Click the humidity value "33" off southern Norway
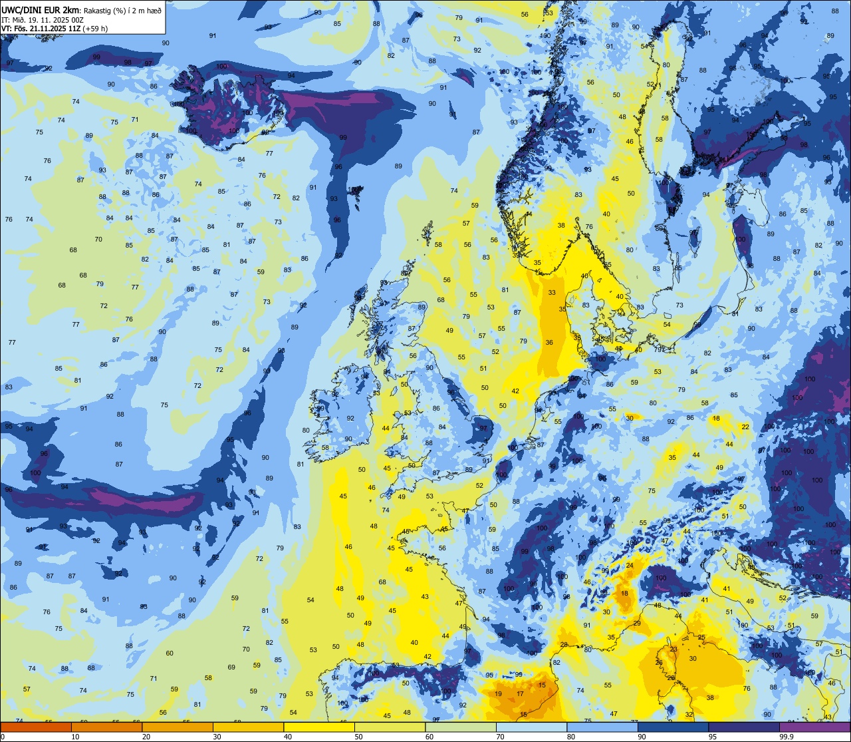This screenshot has height=742, width=851. (x=552, y=293)
